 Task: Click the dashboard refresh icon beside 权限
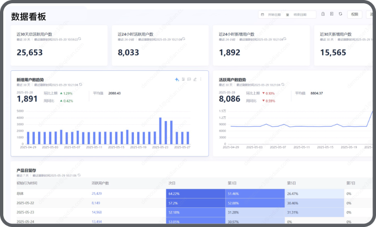coord(340,14)
